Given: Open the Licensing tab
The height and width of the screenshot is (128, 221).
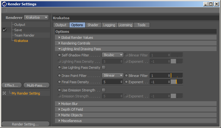Looking at the screenshot, I should [x=125, y=25].
